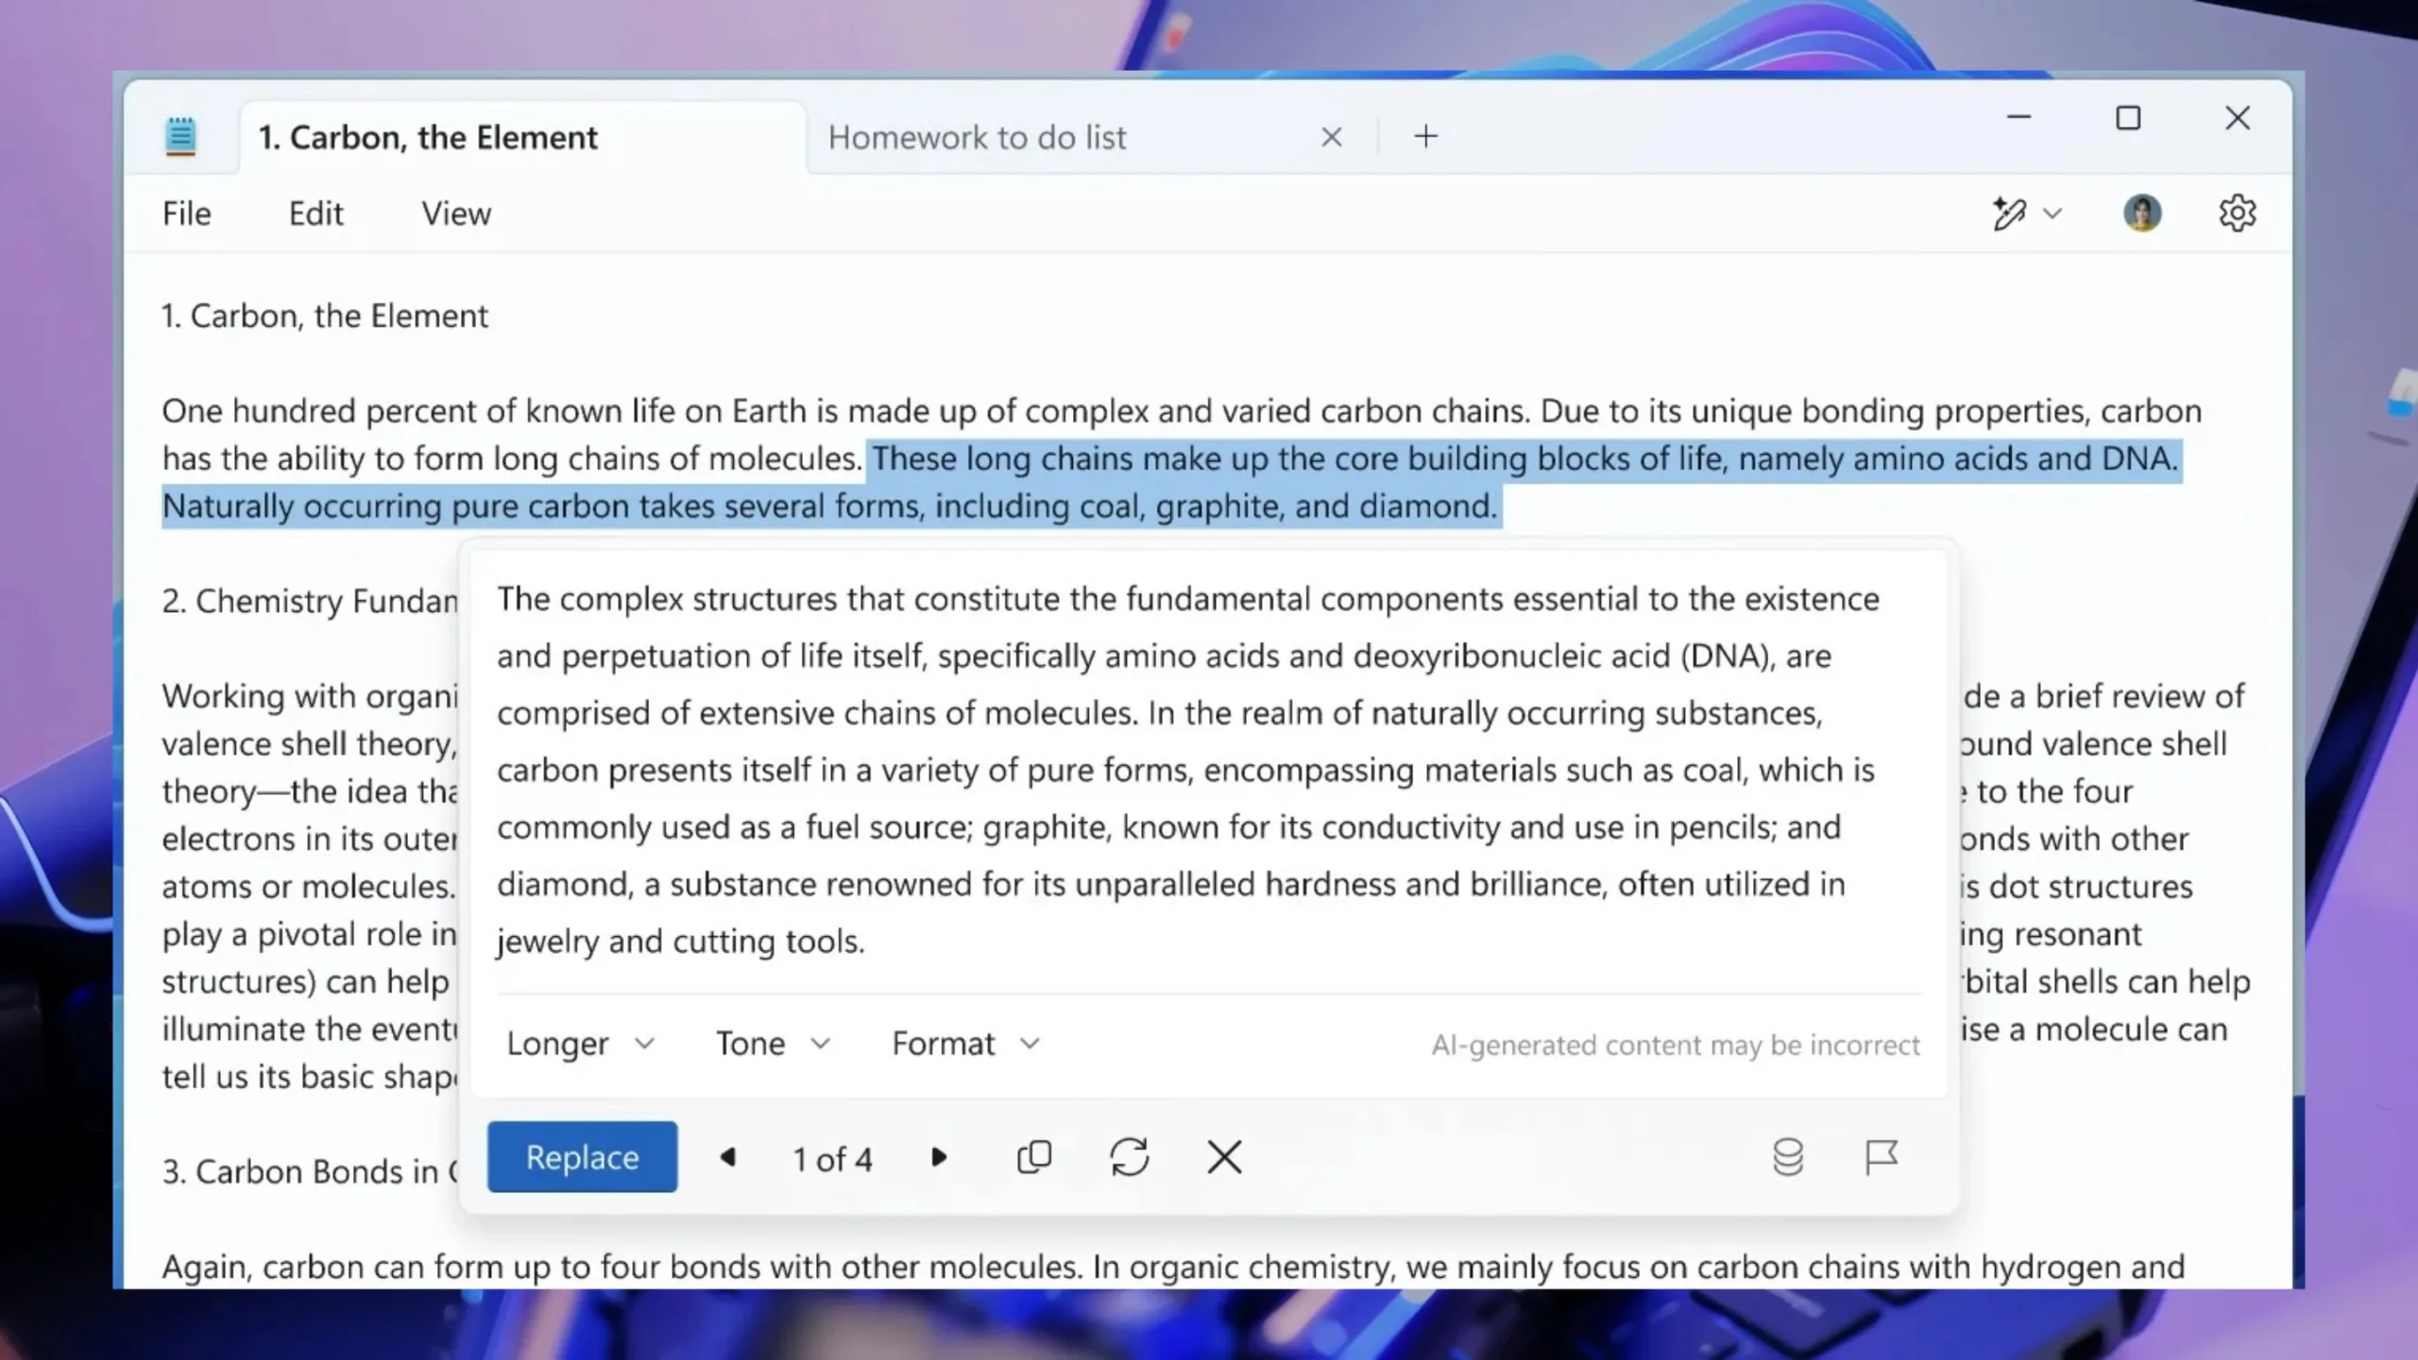Click the line starting 'Again, carbon can form'
The width and height of the screenshot is (2418, 1360).
pyautogui.click(x=1173, y=1266)
